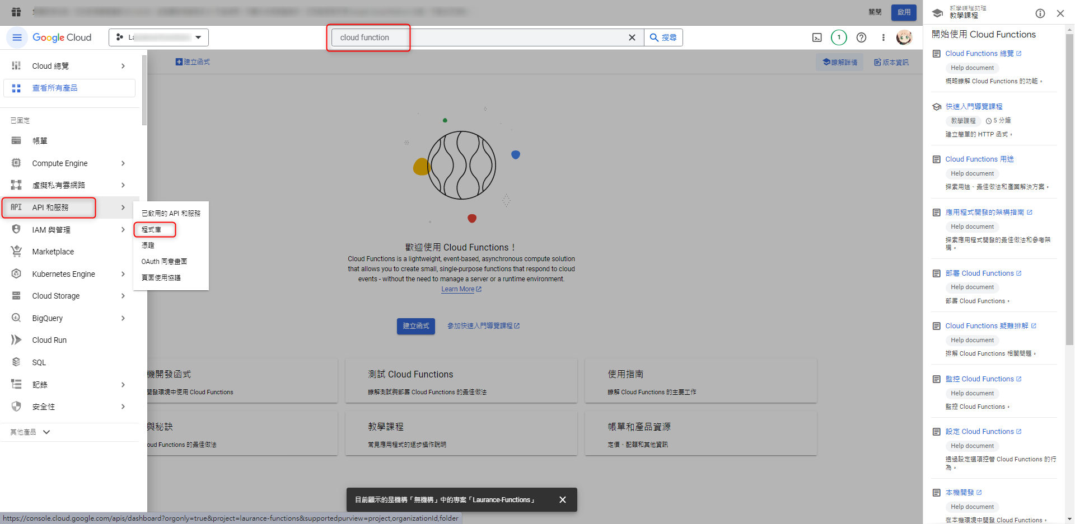Open the hamburger navigation menu
The height and width of the screenshot is (524, 1075).
pos(17,37)
